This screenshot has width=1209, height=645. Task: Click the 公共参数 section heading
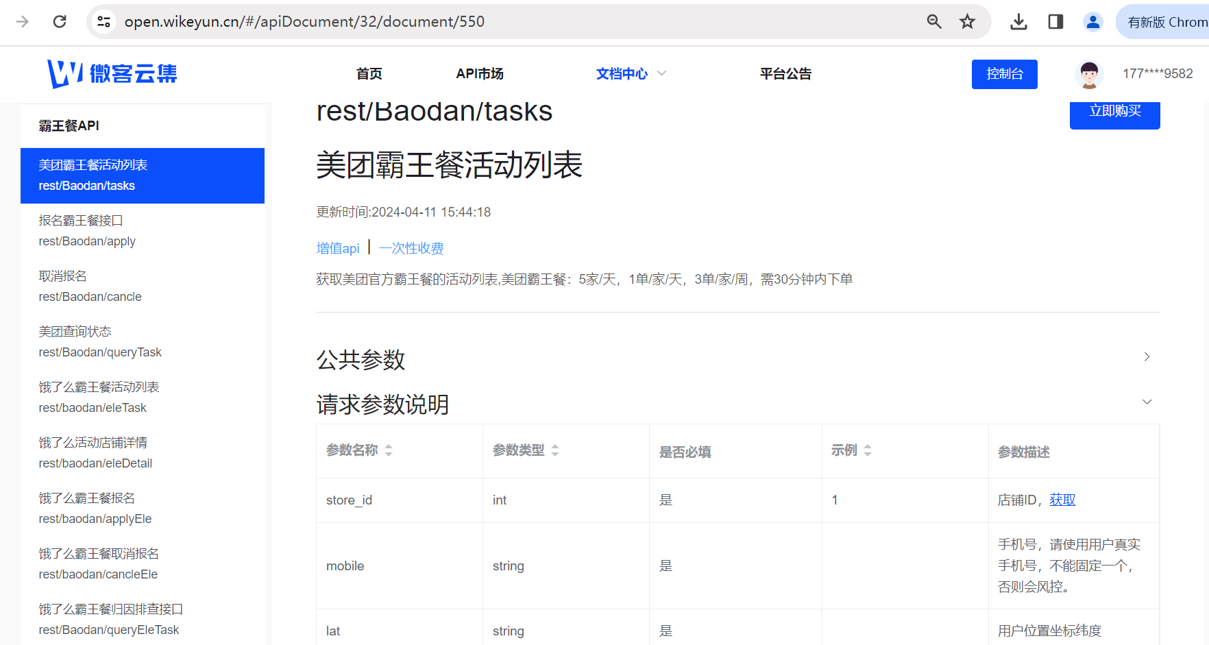point(361,359)
